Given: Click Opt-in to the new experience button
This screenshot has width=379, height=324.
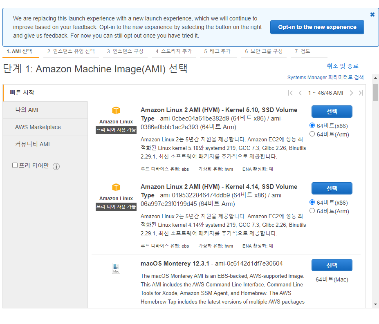Looking at the screenshot, I should pyautogui.click(x=317, y=27).
